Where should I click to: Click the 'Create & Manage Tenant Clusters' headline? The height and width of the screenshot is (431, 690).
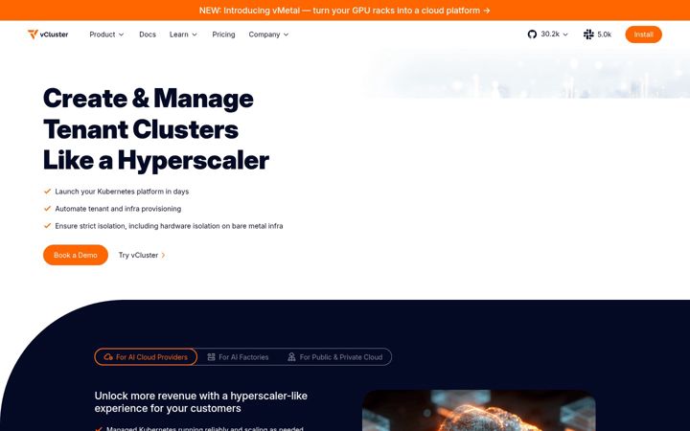(156, 129)
